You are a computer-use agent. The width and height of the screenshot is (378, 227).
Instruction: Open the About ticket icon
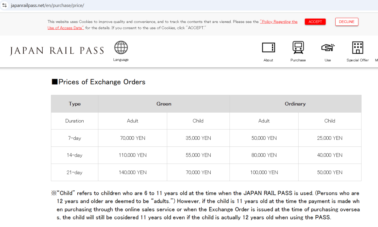pos(268,47)
